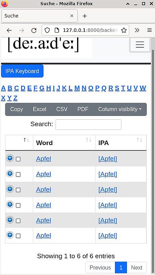Open the hamburger navigation menu

tap(140, 45)
